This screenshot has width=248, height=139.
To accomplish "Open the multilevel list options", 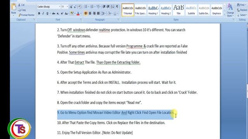I will pos(98,7).
